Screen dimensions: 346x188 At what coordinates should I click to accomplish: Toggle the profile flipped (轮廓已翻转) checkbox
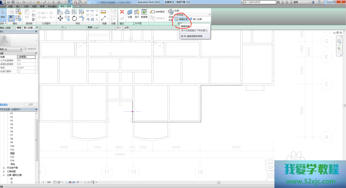19,72
